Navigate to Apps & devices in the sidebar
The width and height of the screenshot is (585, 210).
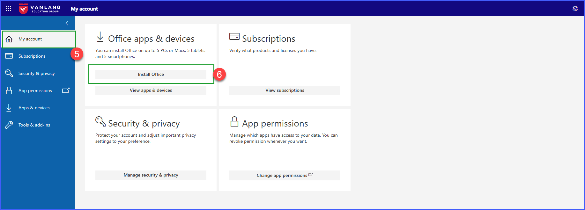pos(38,108)
